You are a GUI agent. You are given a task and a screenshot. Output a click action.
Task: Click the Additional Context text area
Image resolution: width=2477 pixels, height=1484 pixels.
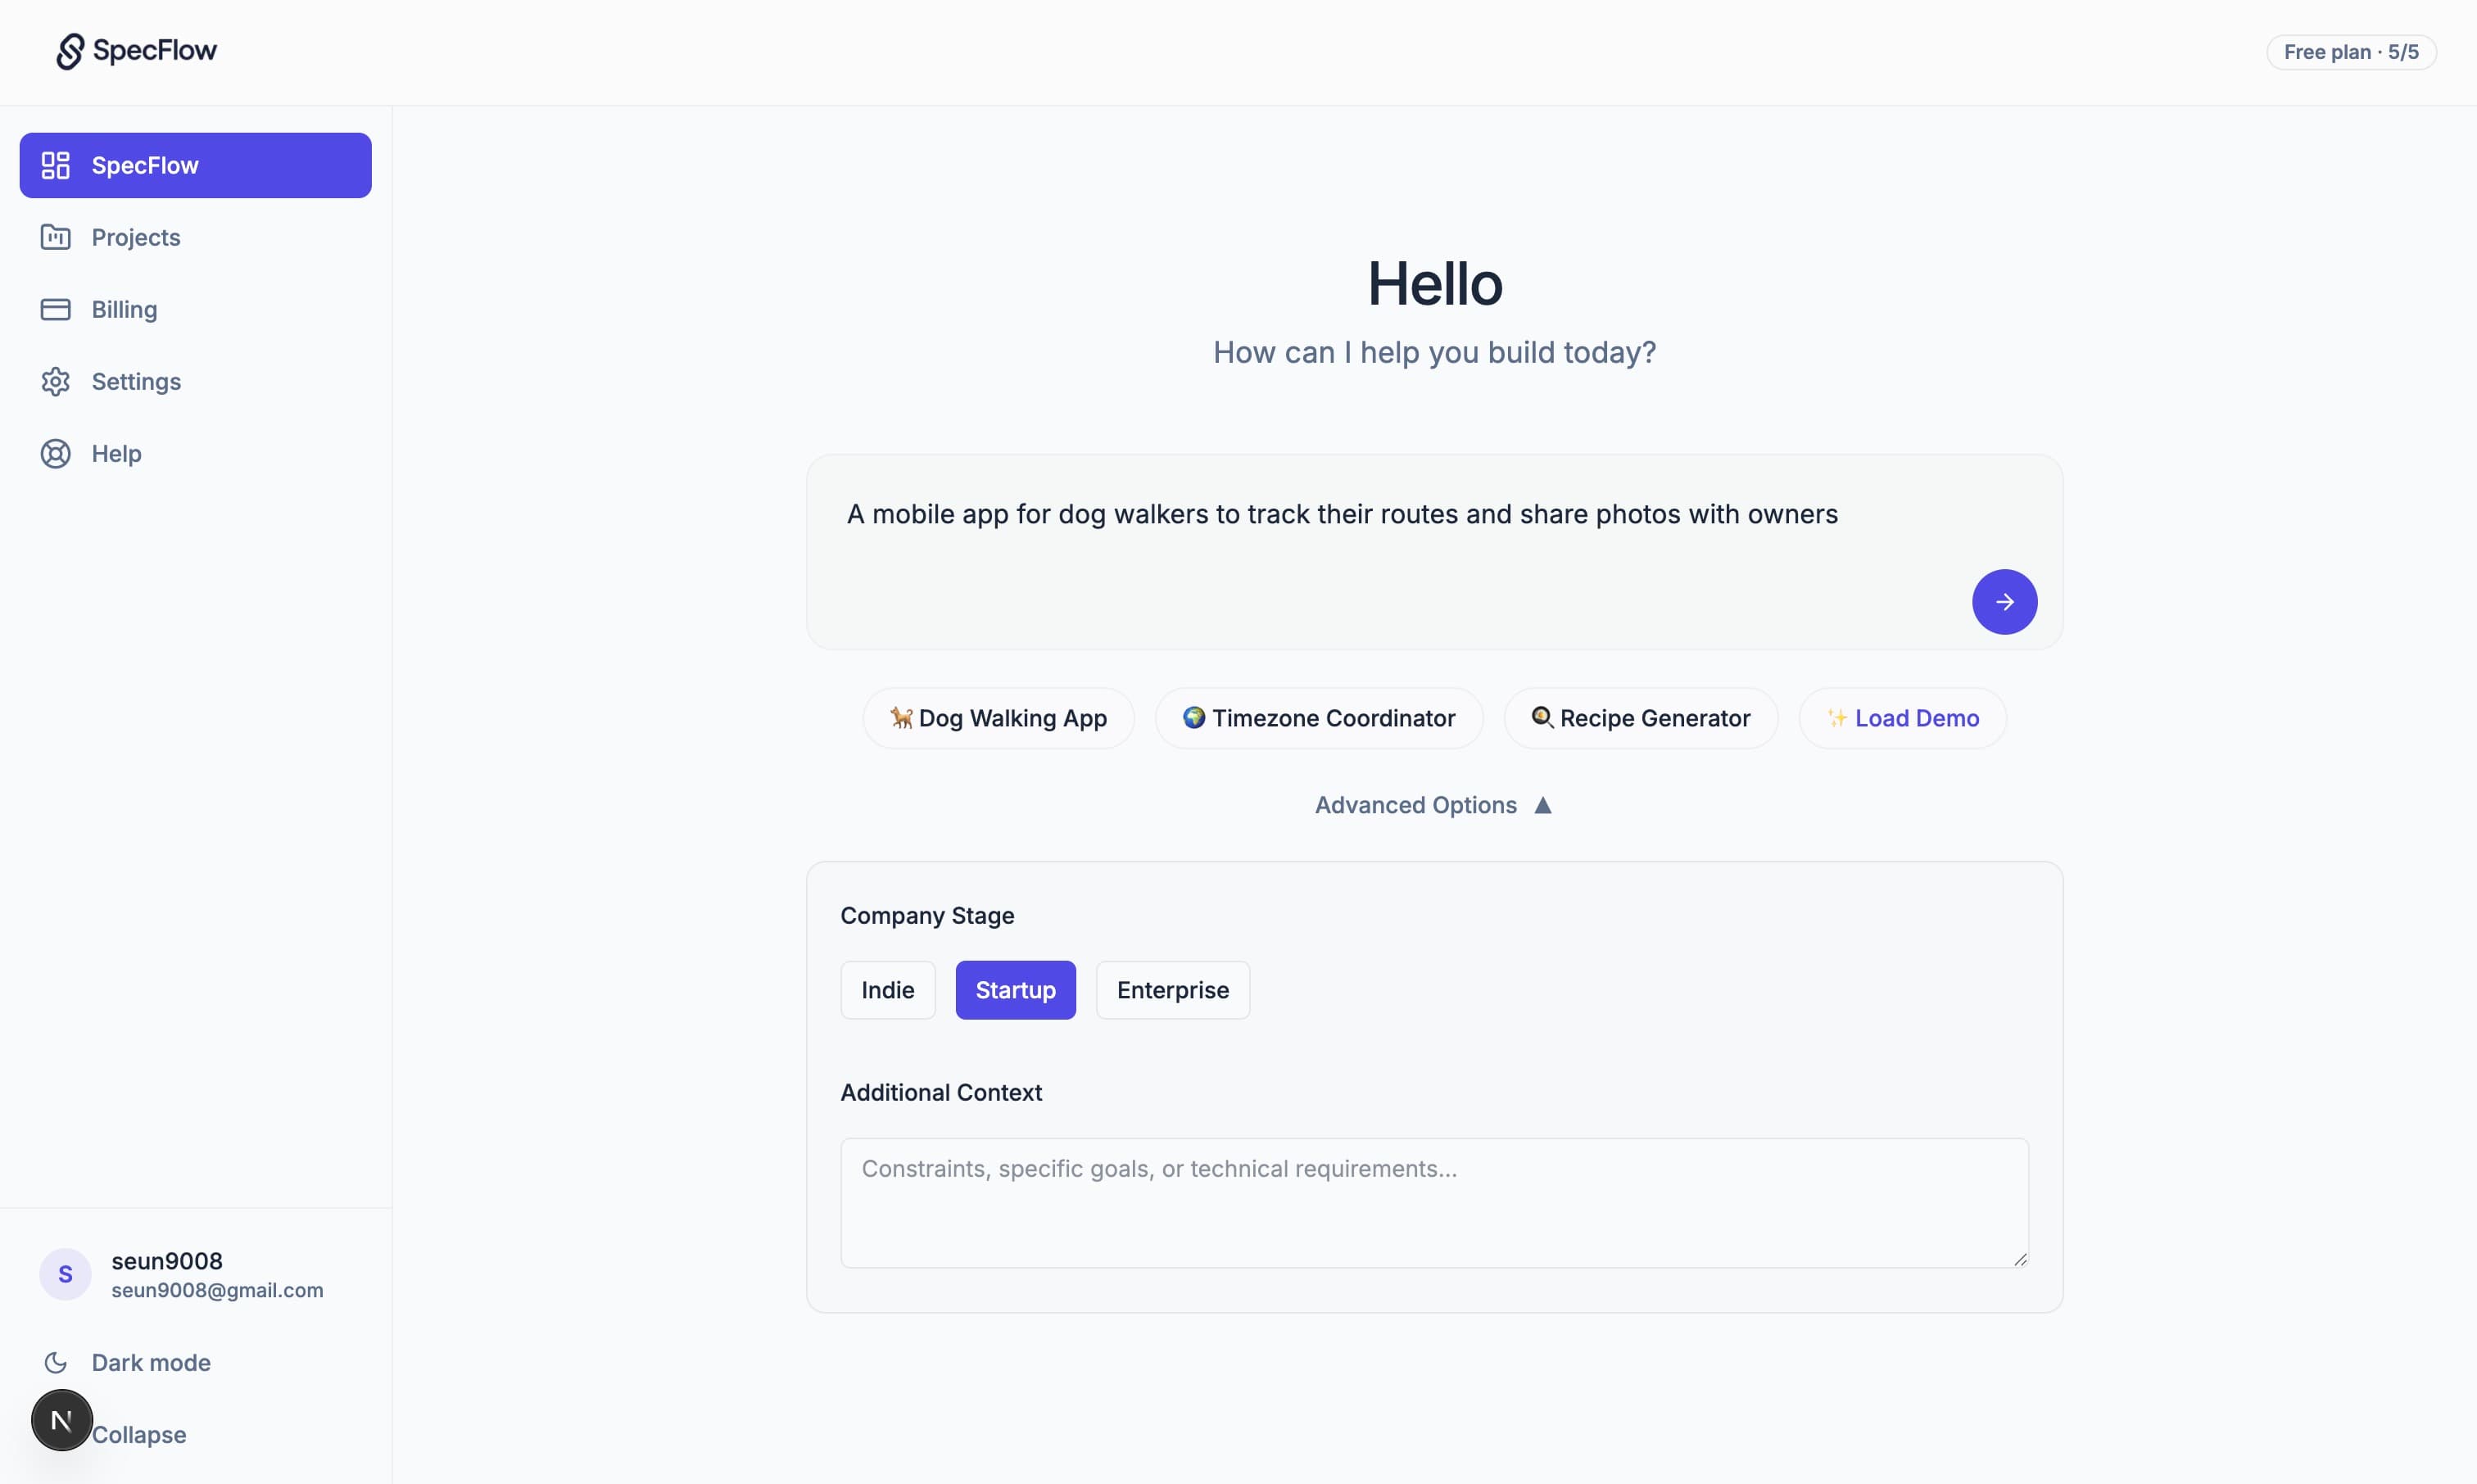(x=1433, y=1202)
